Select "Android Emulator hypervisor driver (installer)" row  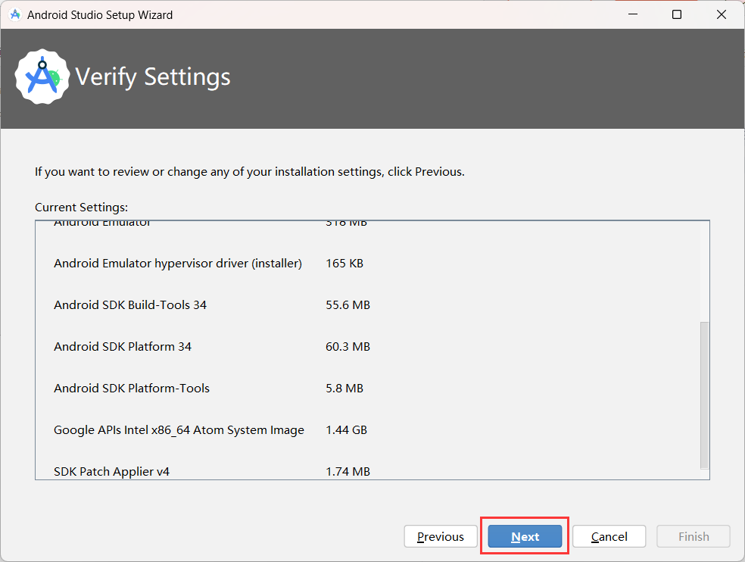(x=178, y=264)
